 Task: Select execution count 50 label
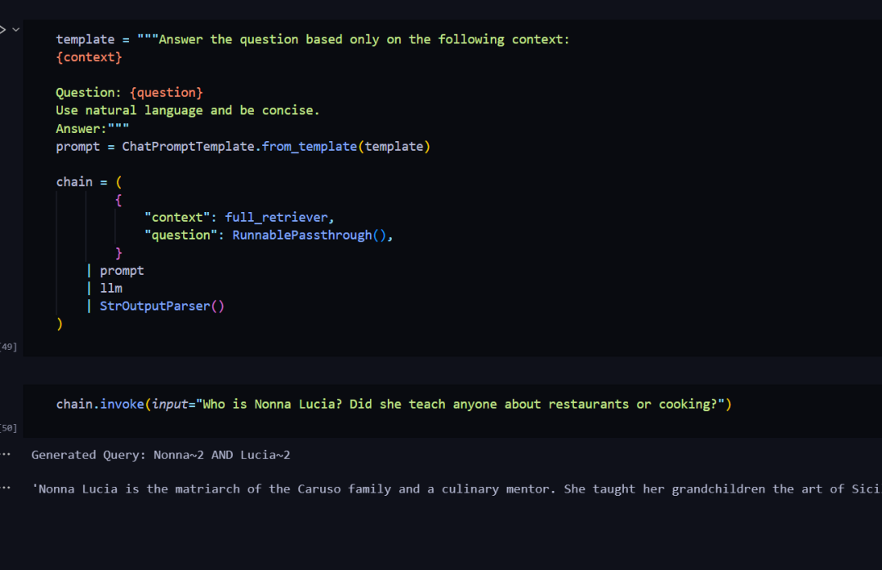coord(8,428)
